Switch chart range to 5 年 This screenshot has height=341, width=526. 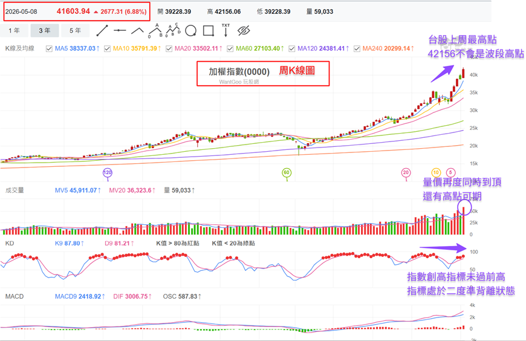point(75,31)
